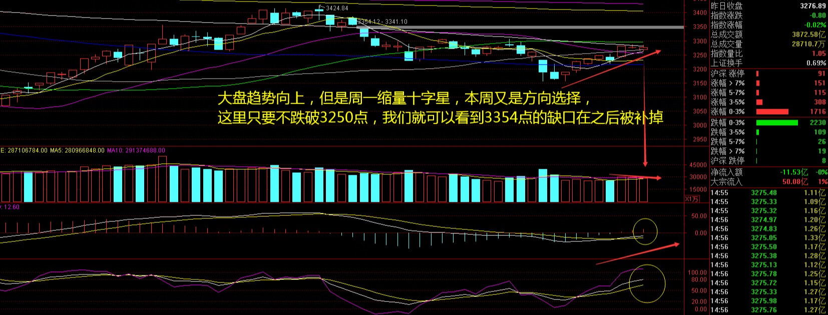Click the 15000 volume axis label
This screenshot has height=315, width=828.
point(698,190)
